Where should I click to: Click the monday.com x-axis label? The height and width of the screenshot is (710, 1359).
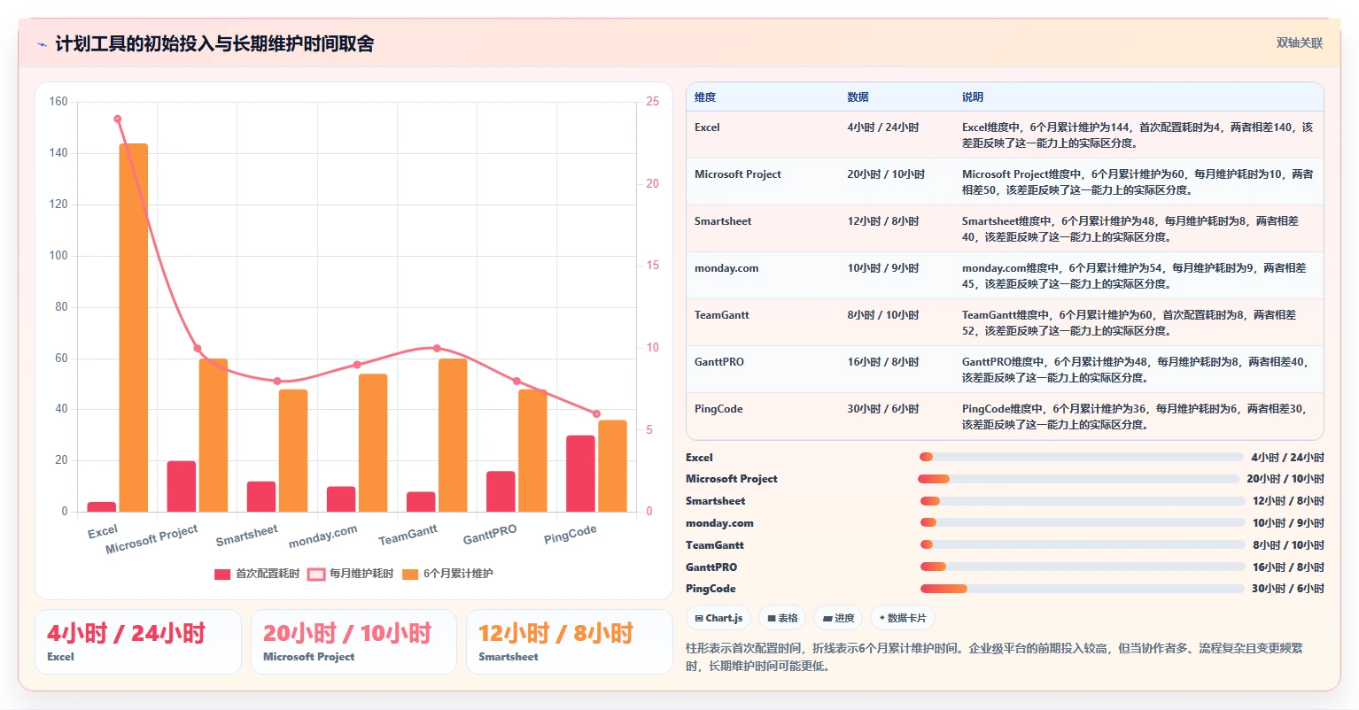coord(323,536)
